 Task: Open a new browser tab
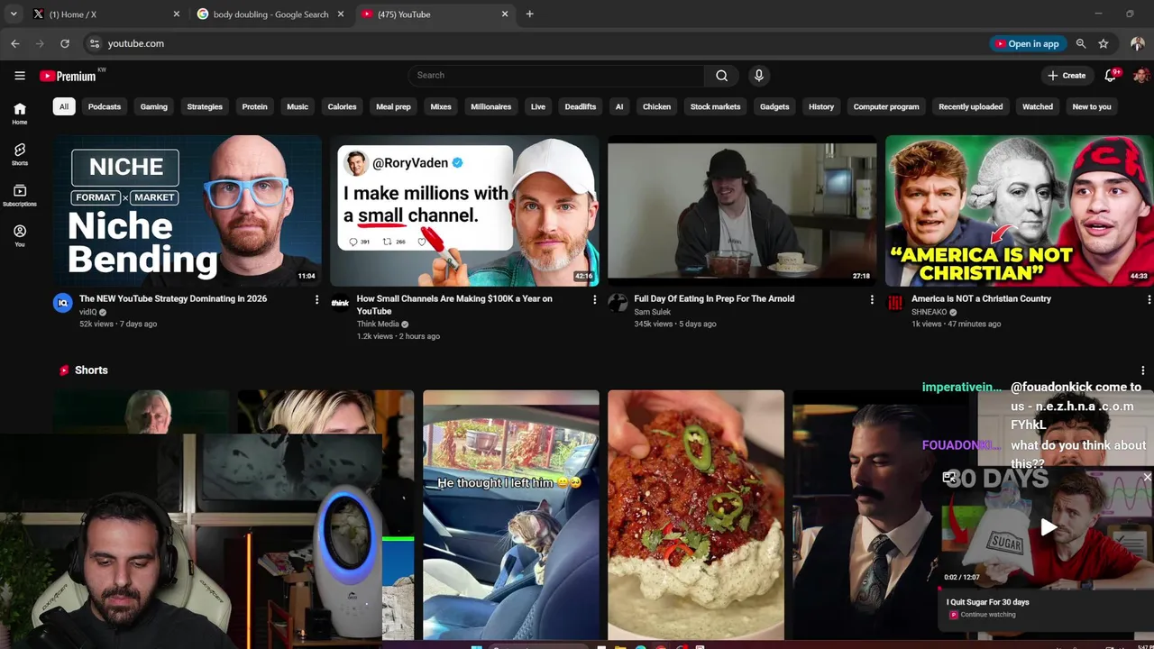[x=529, y=14]
